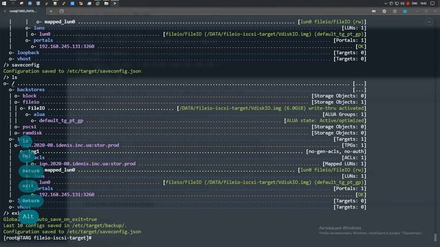Click the round blue icon in the taskbar
440x247 pixels.
pos(30,3)
